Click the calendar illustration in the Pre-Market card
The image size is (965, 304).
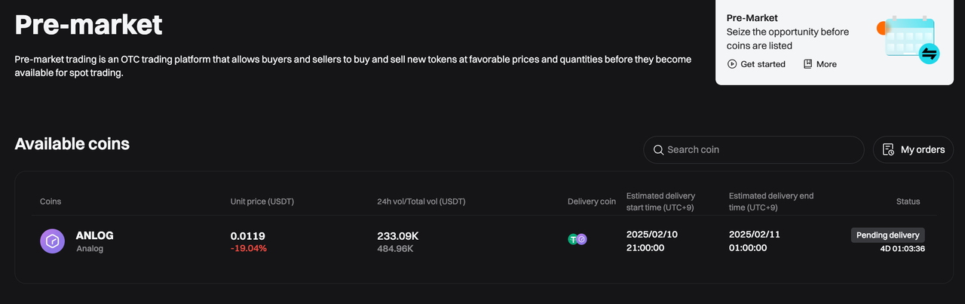(x=910, y=39)
